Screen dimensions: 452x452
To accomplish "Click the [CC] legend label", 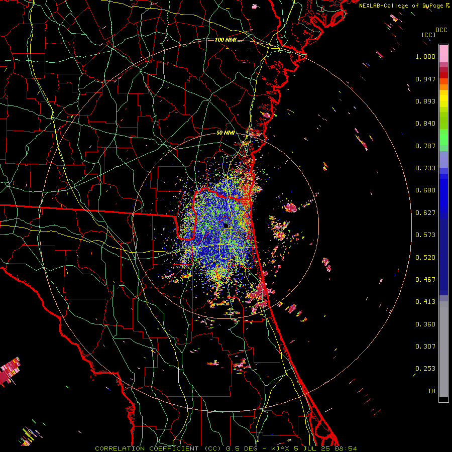I will [x=428, y=35].
